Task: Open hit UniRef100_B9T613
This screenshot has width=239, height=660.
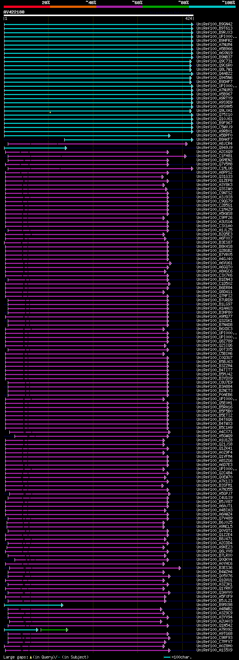Action: (214, 28)
